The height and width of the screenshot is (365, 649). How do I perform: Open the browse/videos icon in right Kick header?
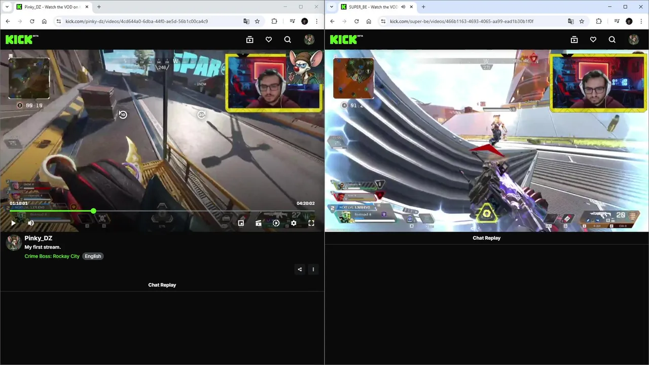(x=574, y=40)
